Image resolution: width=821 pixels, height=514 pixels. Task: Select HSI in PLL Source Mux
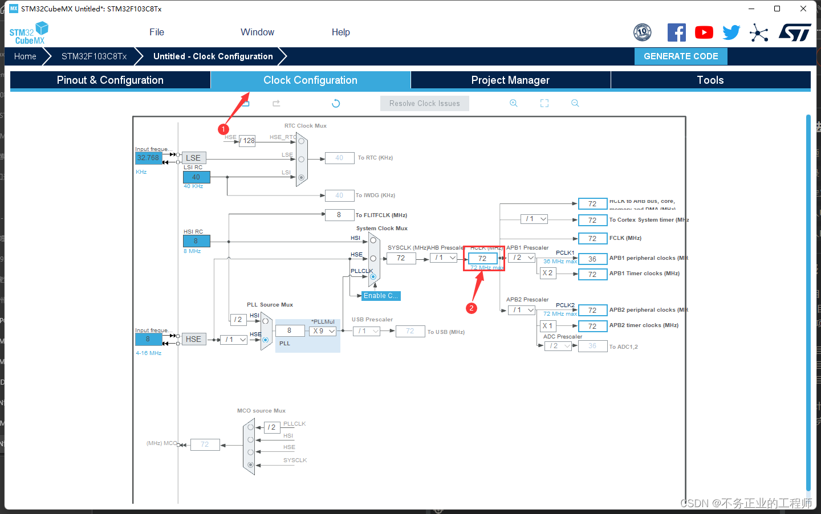(265, 321)
